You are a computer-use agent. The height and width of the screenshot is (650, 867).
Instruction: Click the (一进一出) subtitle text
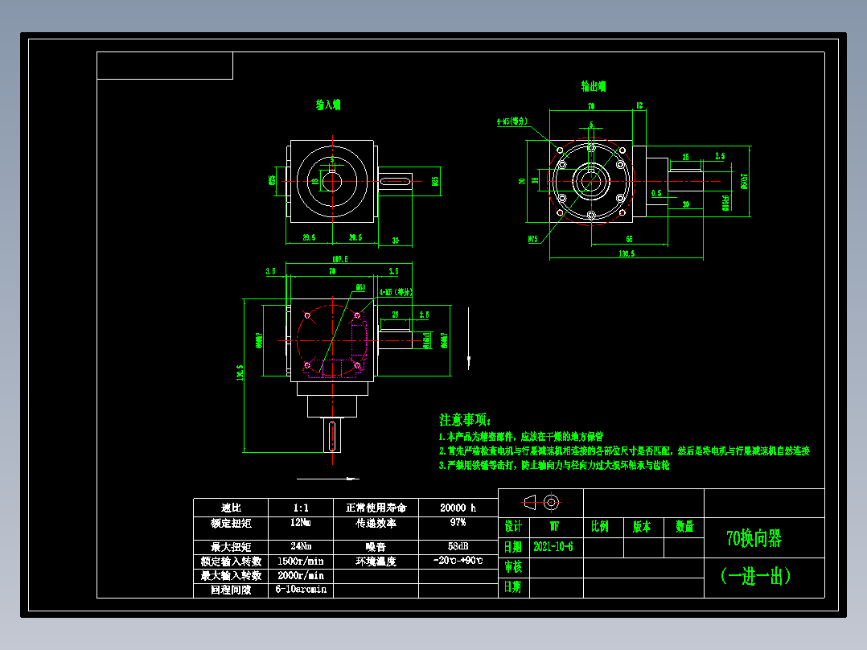(x=755, y=576)
